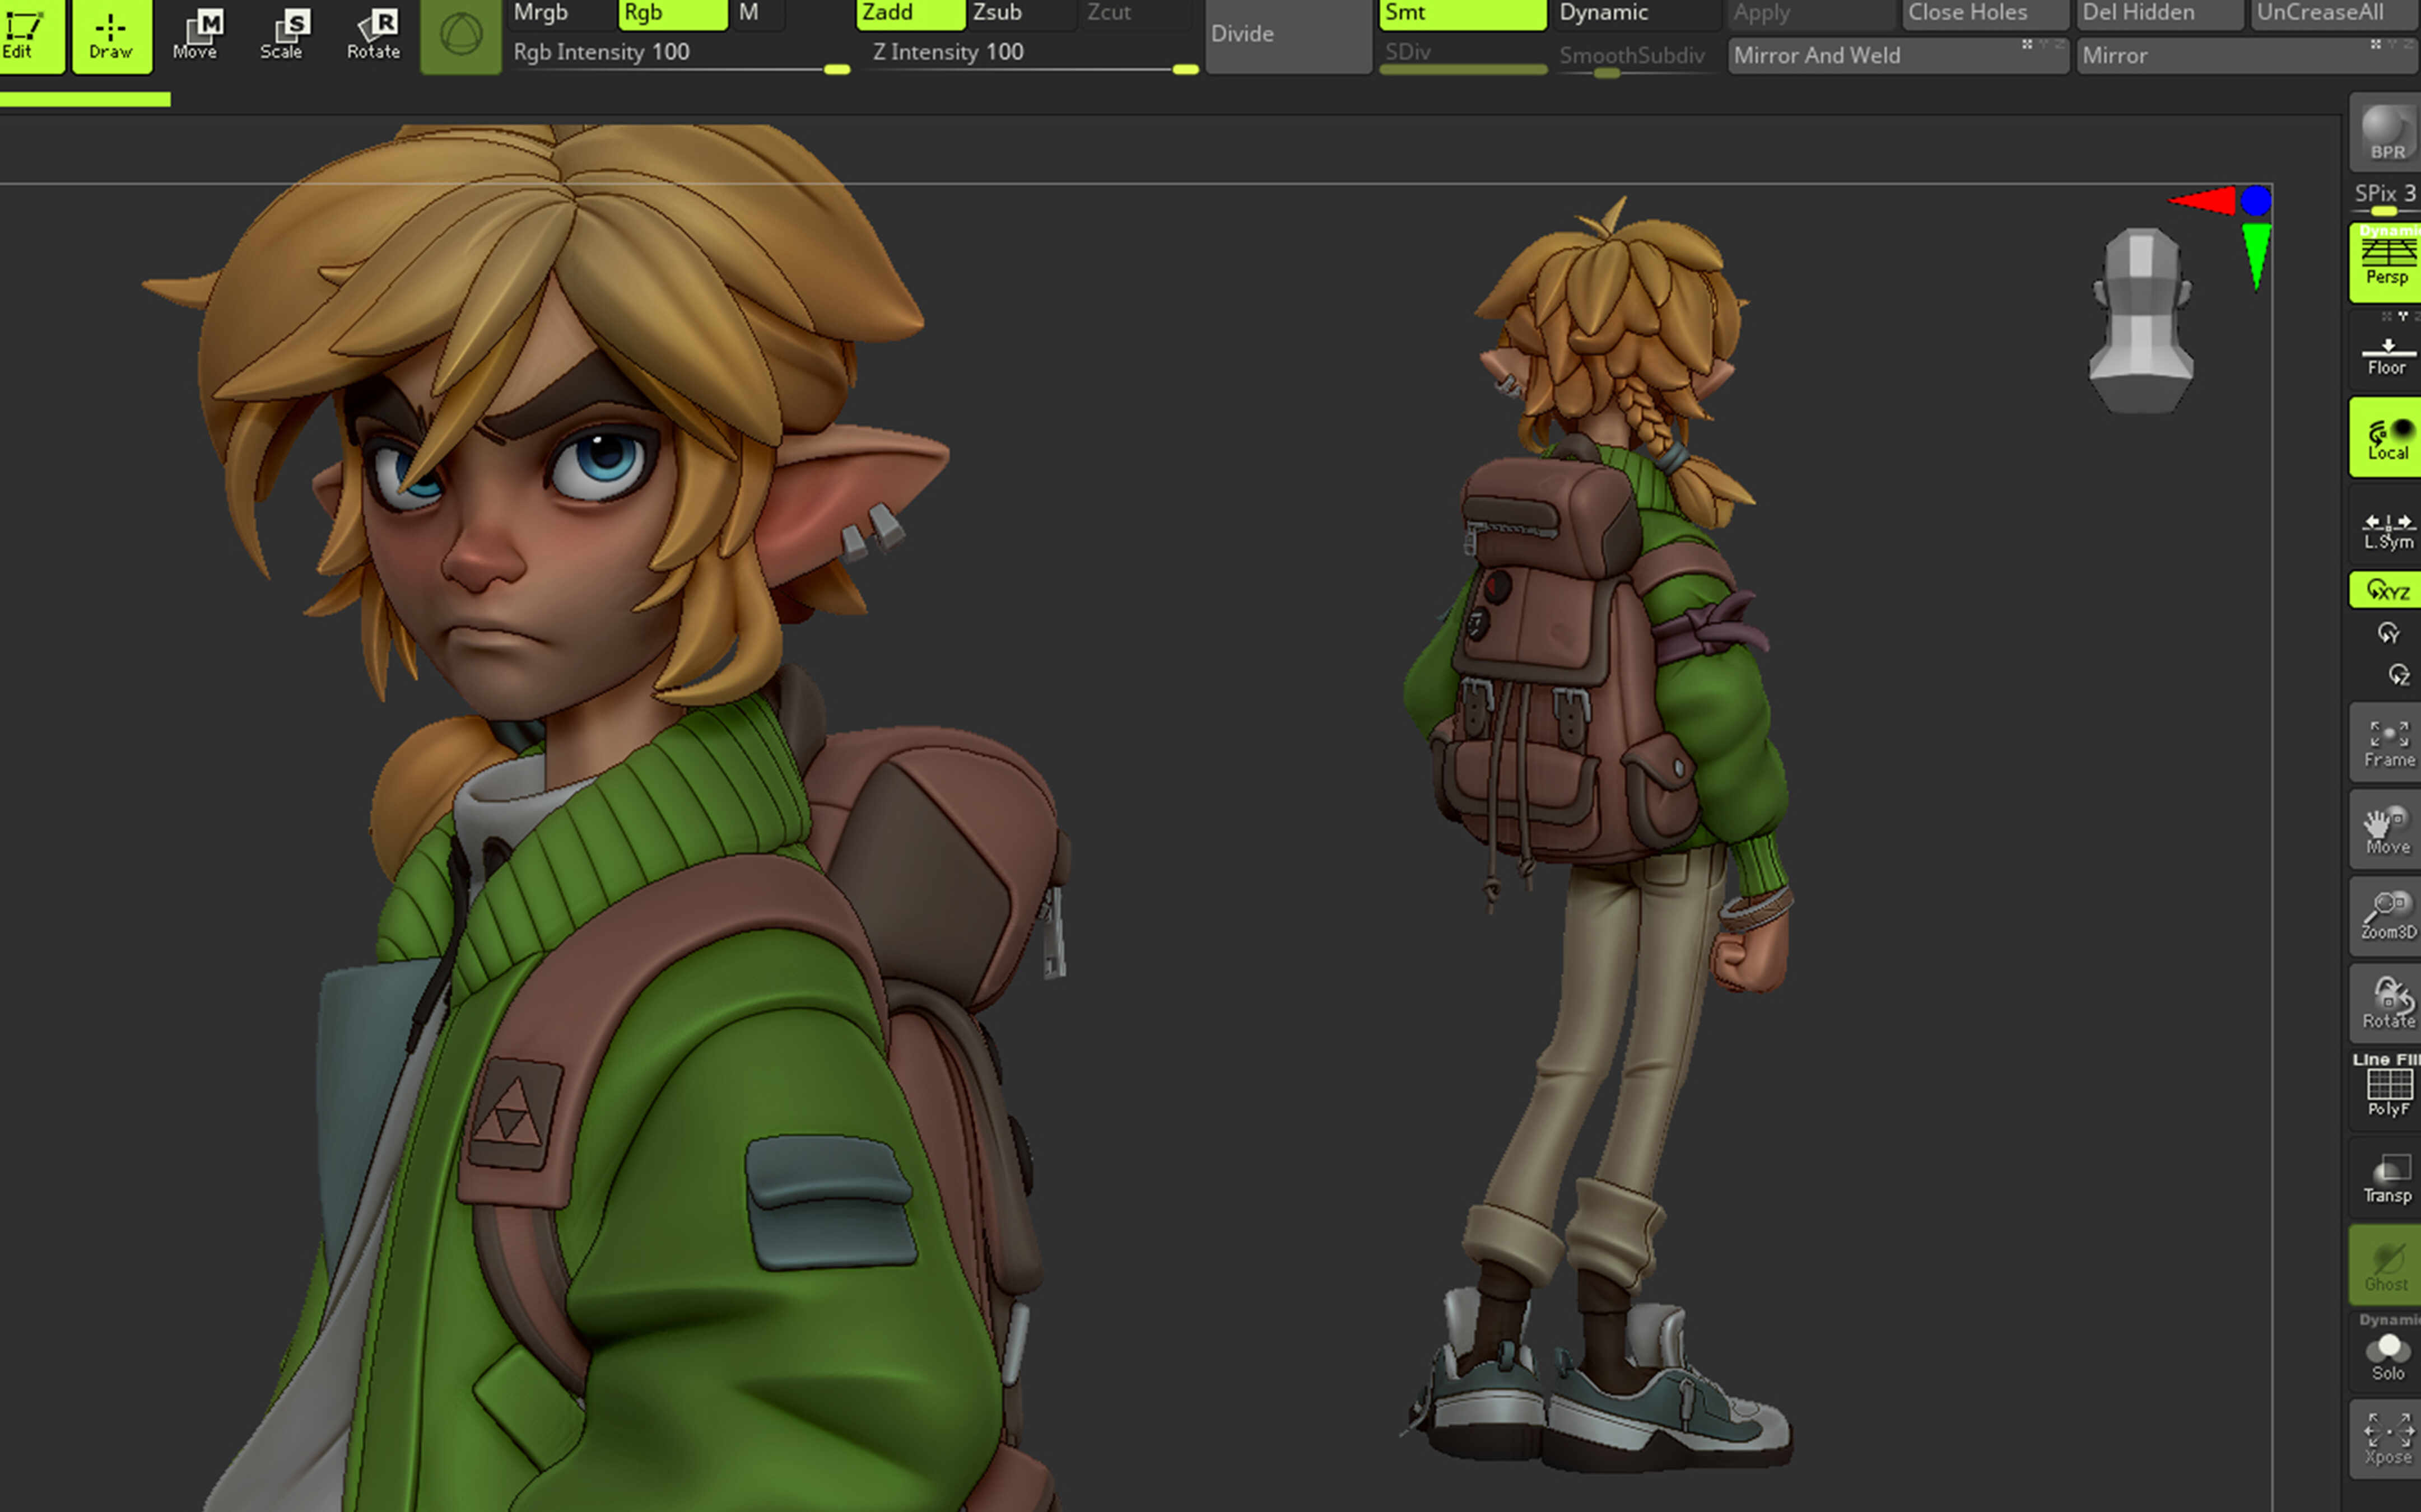This screenshot has height=1512, width=2421.
Task: Toggle Ghost transparency mode
Action: tap(2386, 1265)
